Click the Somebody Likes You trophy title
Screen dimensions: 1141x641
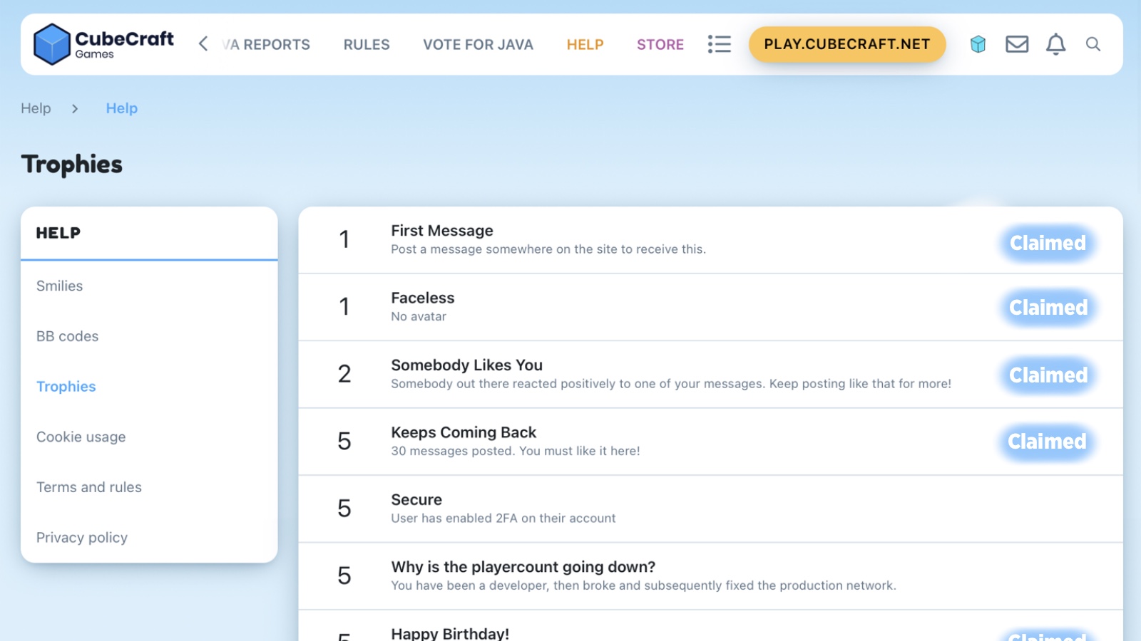tap(466, 365)
